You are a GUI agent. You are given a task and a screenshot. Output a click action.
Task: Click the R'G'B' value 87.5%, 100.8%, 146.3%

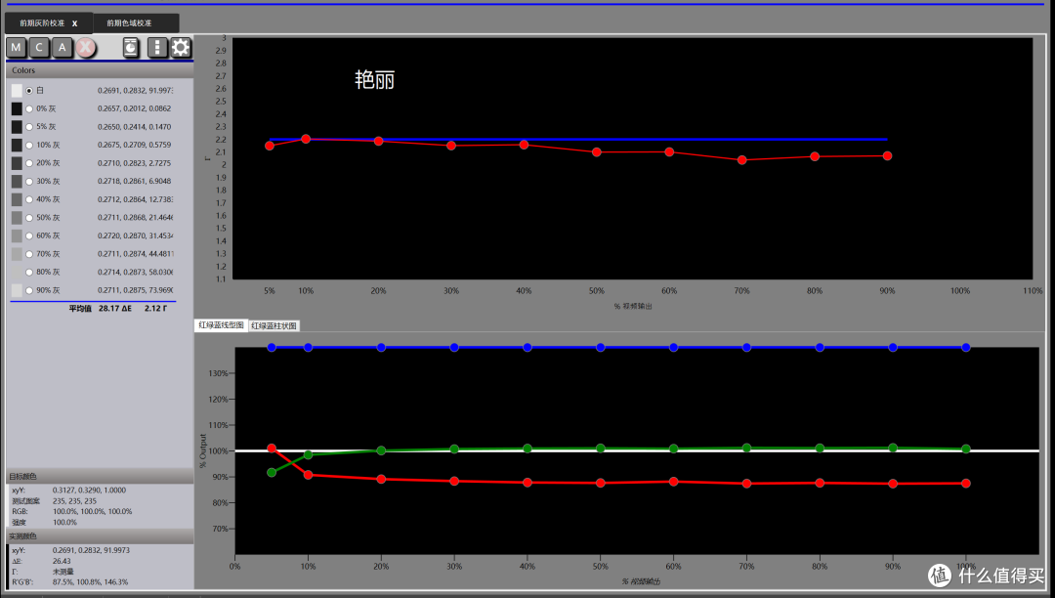(90, 581)
